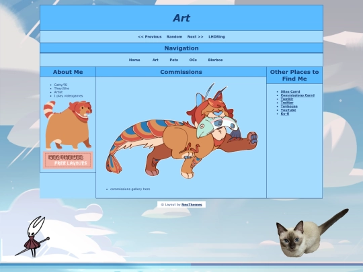This screenshot has width=363, height=272.
Task: Click the 'Commissions' section heading
Action: pos(181,72)
